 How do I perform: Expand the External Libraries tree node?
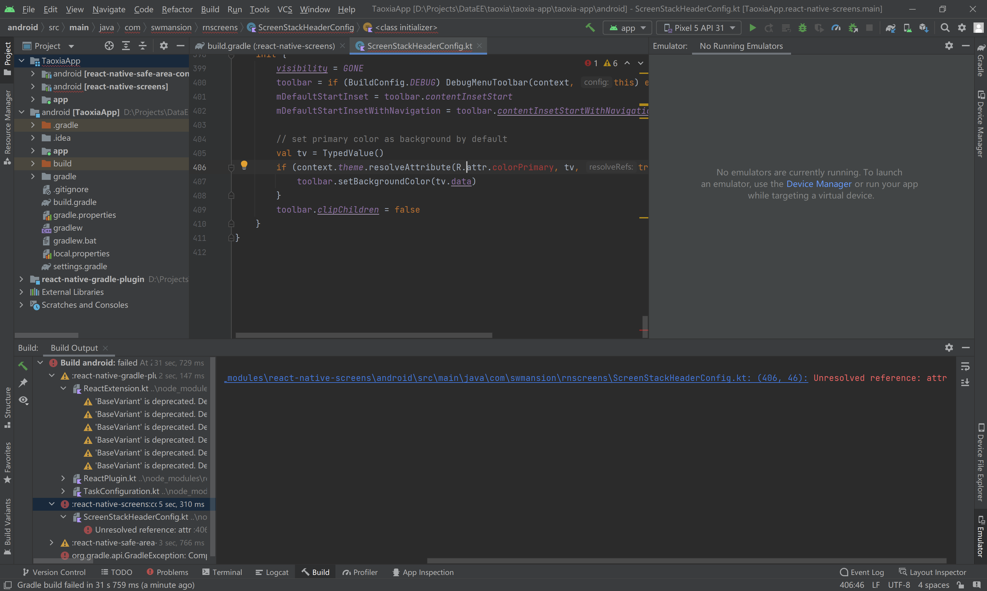tap(22, 292)
